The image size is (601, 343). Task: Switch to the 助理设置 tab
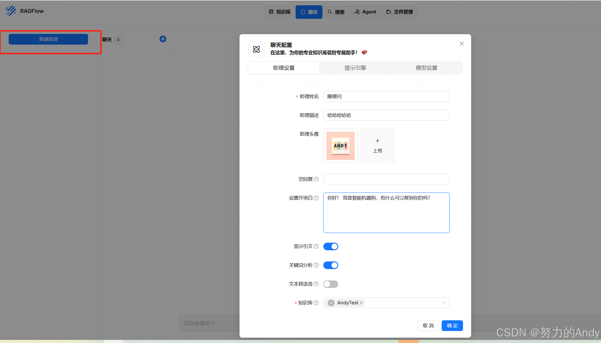pyautogui.click(x=284, y=68)
